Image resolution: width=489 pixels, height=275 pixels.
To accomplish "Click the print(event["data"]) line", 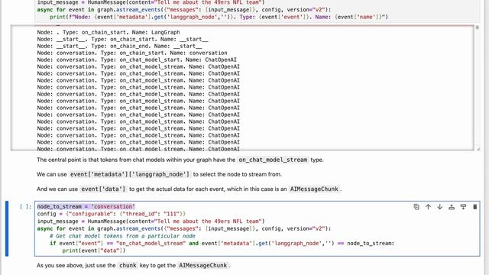I will point(93,251).
